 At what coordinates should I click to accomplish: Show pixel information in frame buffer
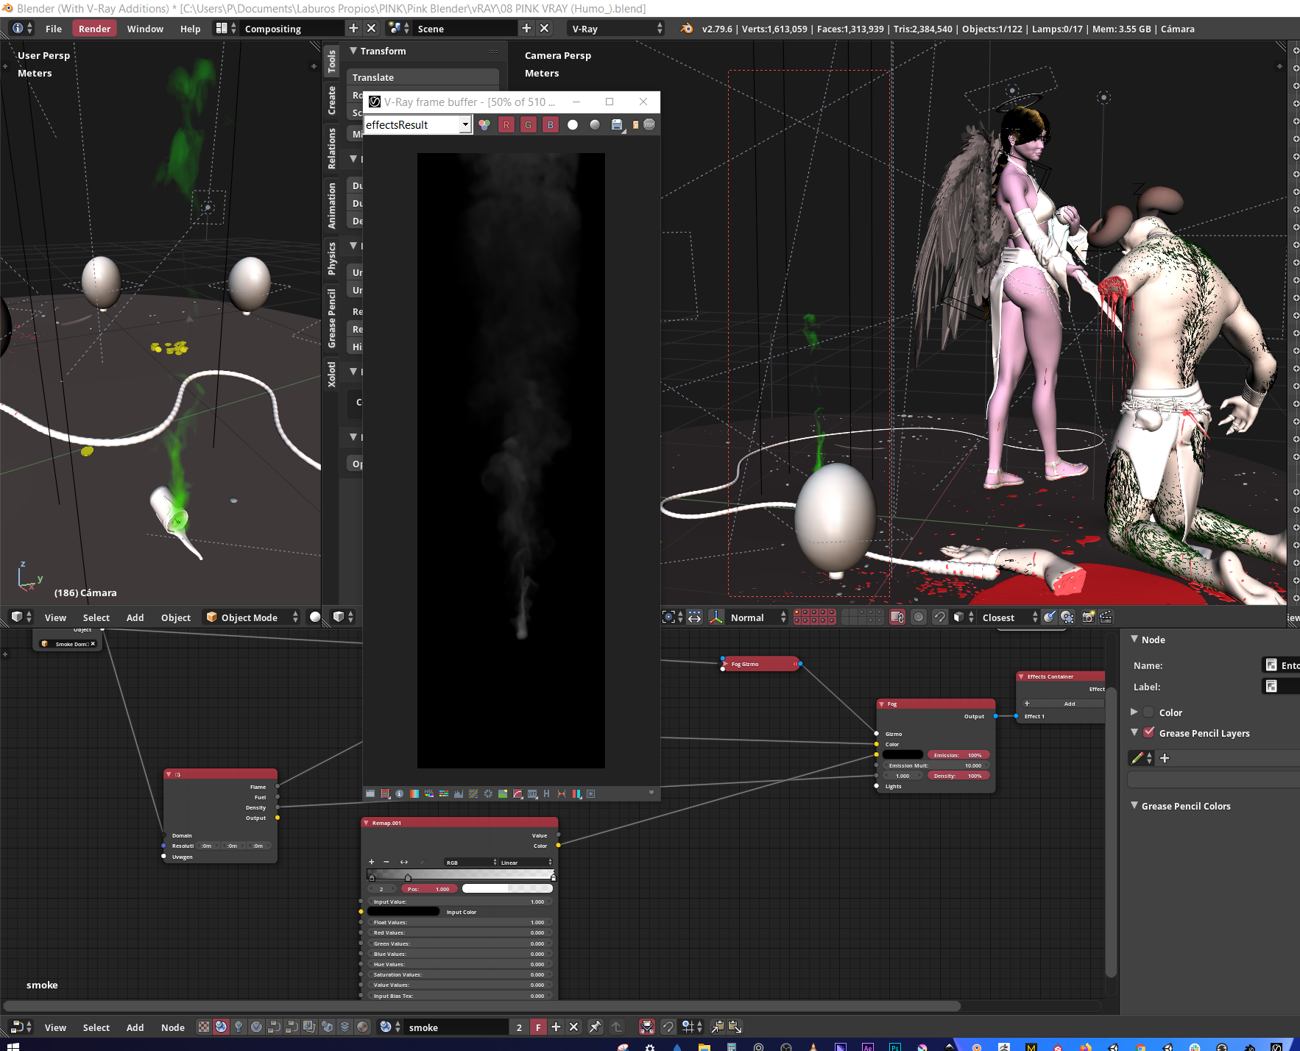click(400, 793)
